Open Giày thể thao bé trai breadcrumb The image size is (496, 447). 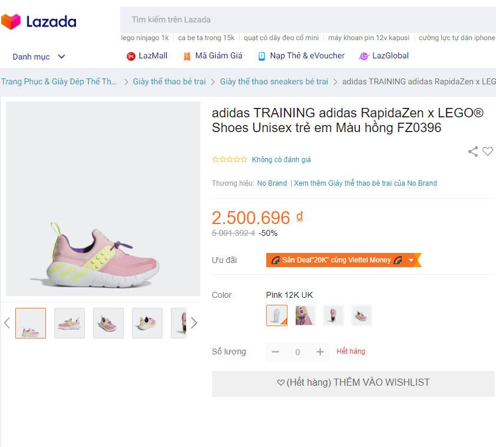pyautogui.click(x=169, y=81)
